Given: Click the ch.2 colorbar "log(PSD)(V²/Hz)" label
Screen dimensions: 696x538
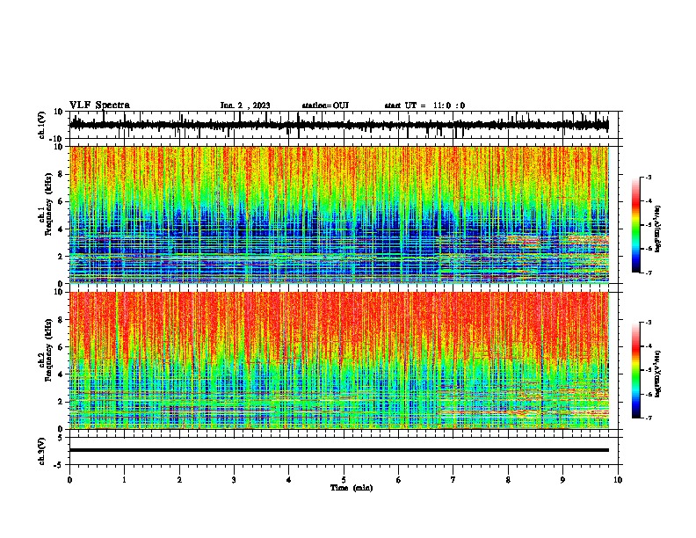Looking at the screenshot, I should 658,374.
